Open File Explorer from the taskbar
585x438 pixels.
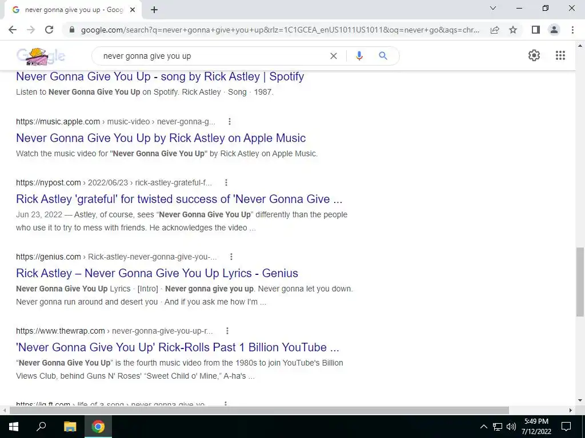[70, 427]
